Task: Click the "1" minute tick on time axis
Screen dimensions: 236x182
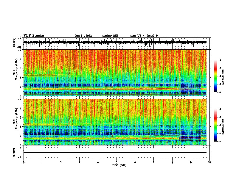Action: 42,162
